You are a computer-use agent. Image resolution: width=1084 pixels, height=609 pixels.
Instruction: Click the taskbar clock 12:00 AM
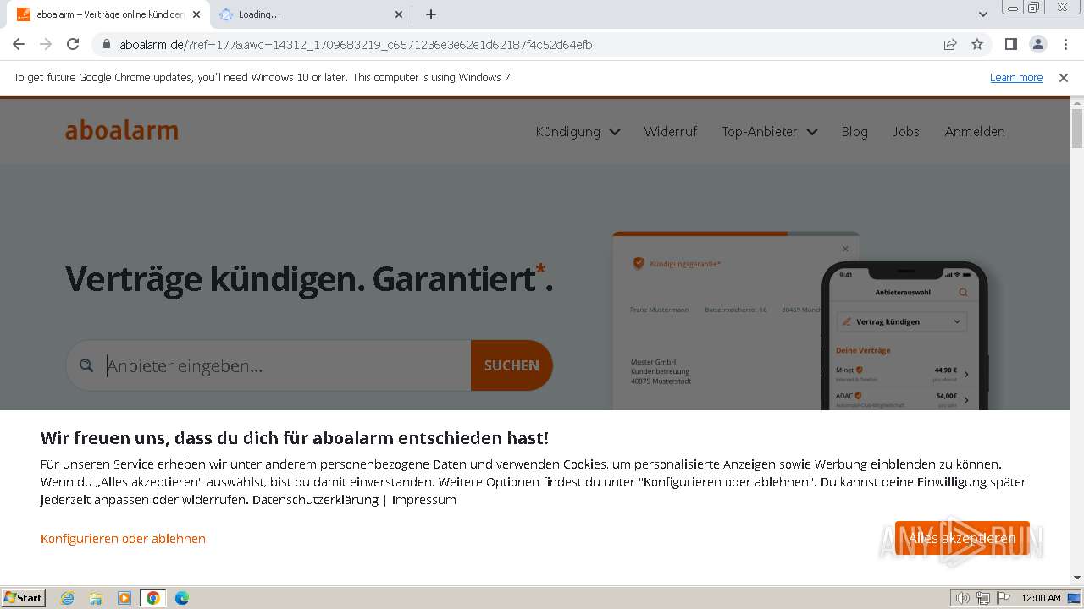[x=1041, y=598]
